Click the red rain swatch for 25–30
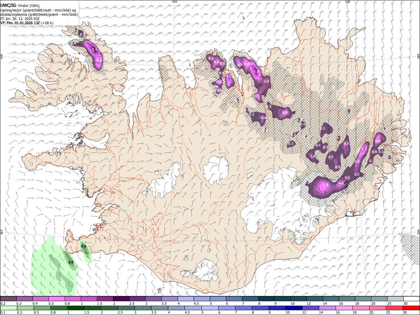The image size is (420, 315). pos(394,308)
